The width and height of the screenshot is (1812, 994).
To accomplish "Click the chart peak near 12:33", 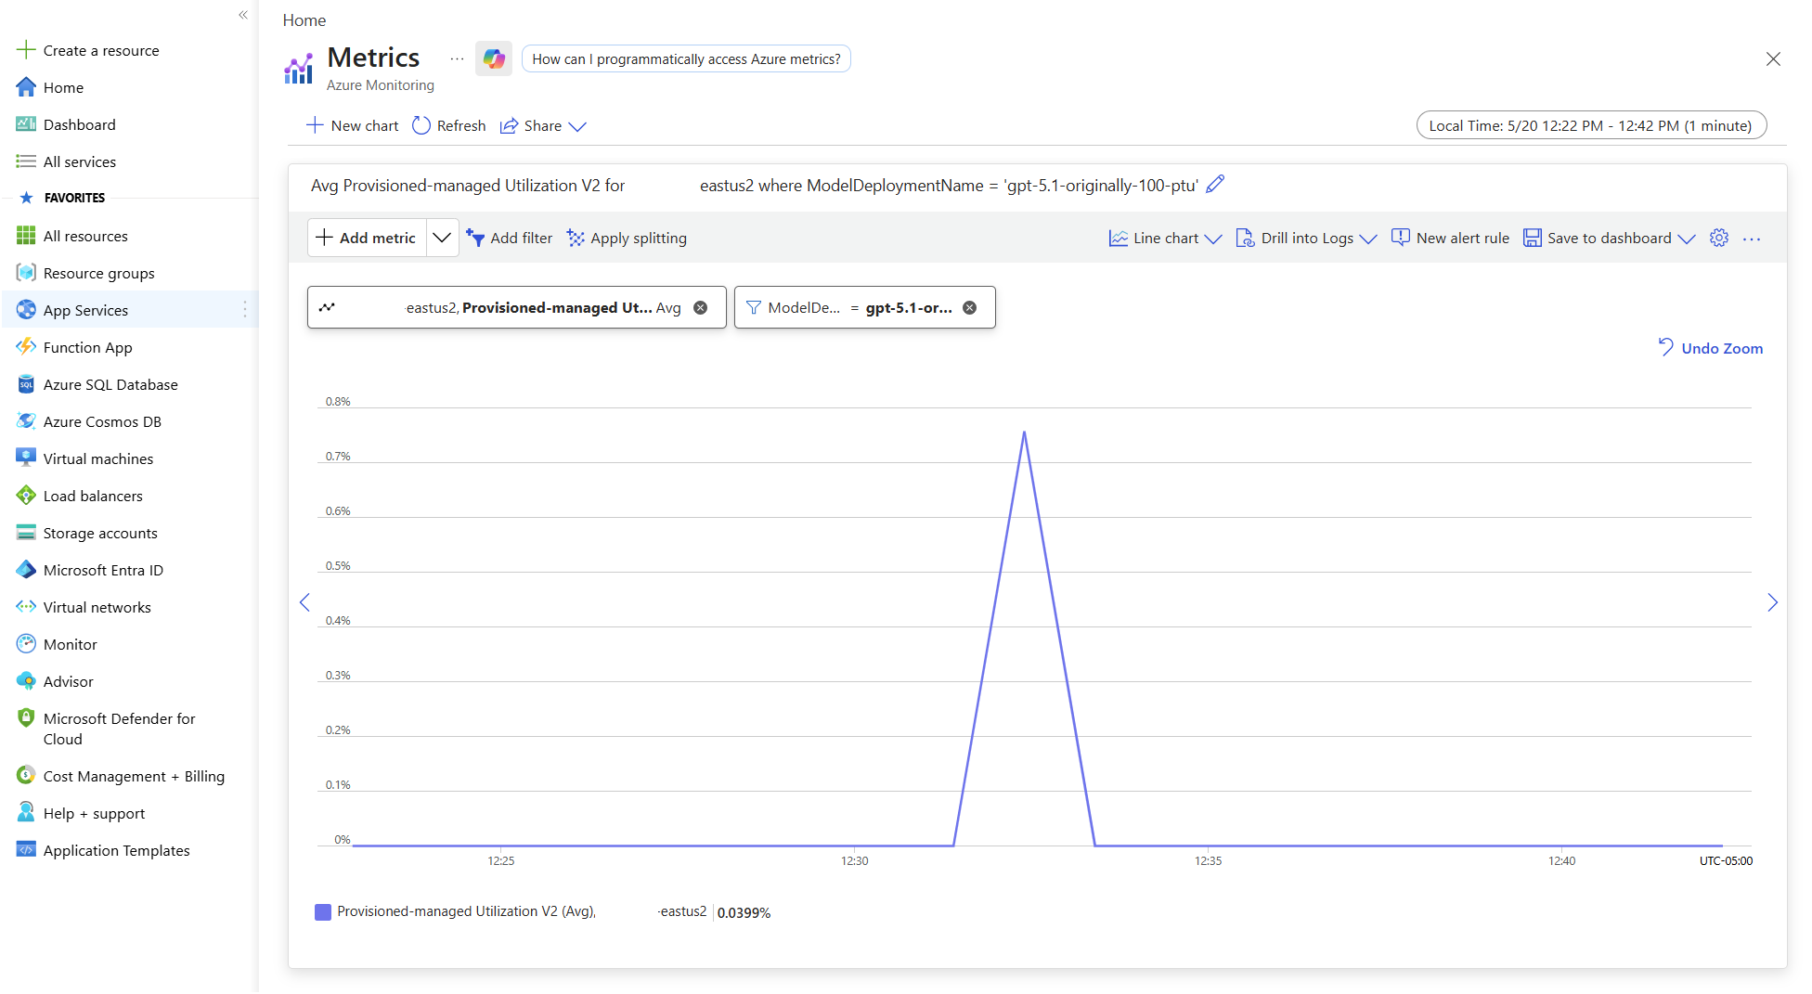I will click(x=1024, y=432).
